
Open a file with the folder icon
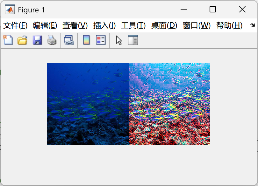[x=22, y=40]
